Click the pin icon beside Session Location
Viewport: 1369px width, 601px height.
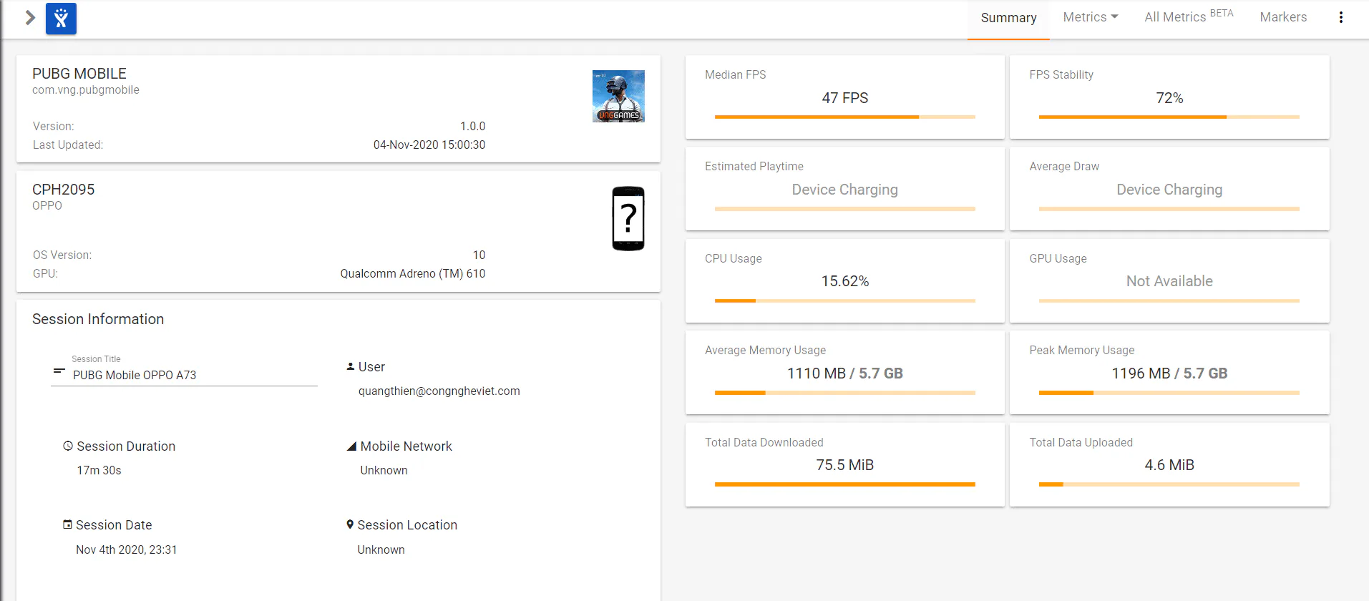pyautogui.click(x=350, y=524)
